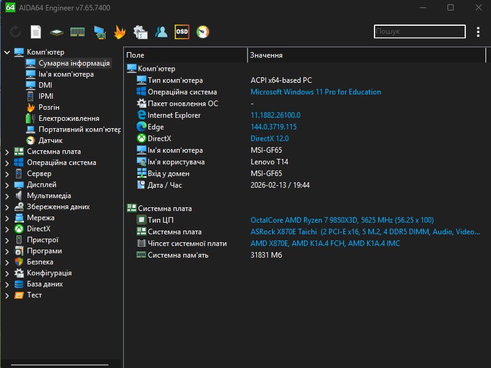This screenshot has width=491, height=368.
Task: Open the Microsoft Windows 11 Pro link
Action: pyautogui.click(x=316, y=92)
